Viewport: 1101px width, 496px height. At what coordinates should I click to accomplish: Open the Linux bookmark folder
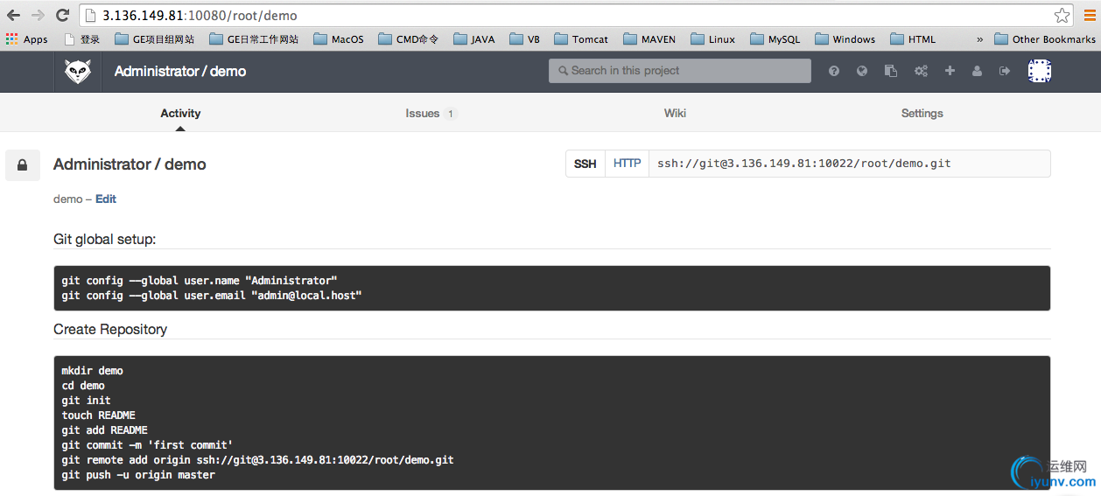coord(713,39)
